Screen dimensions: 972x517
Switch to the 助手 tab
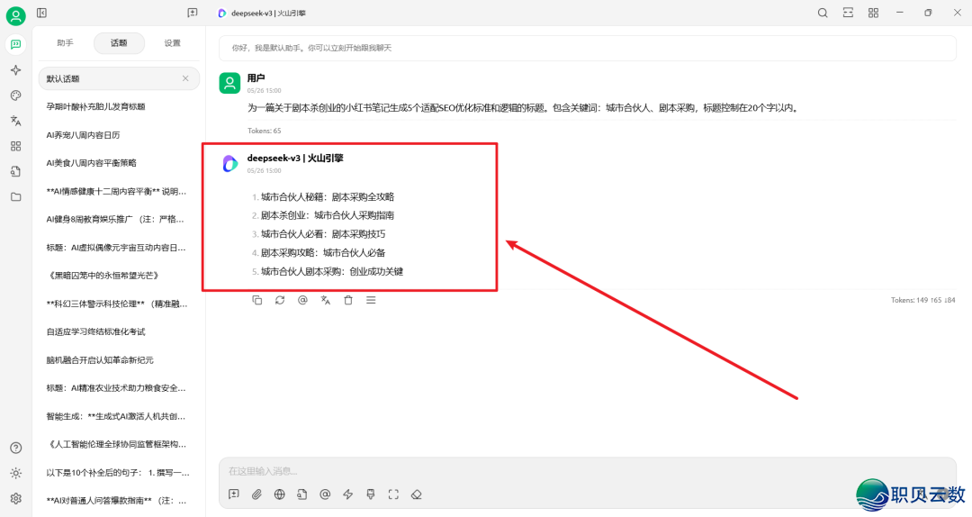[x=65, y=42]
